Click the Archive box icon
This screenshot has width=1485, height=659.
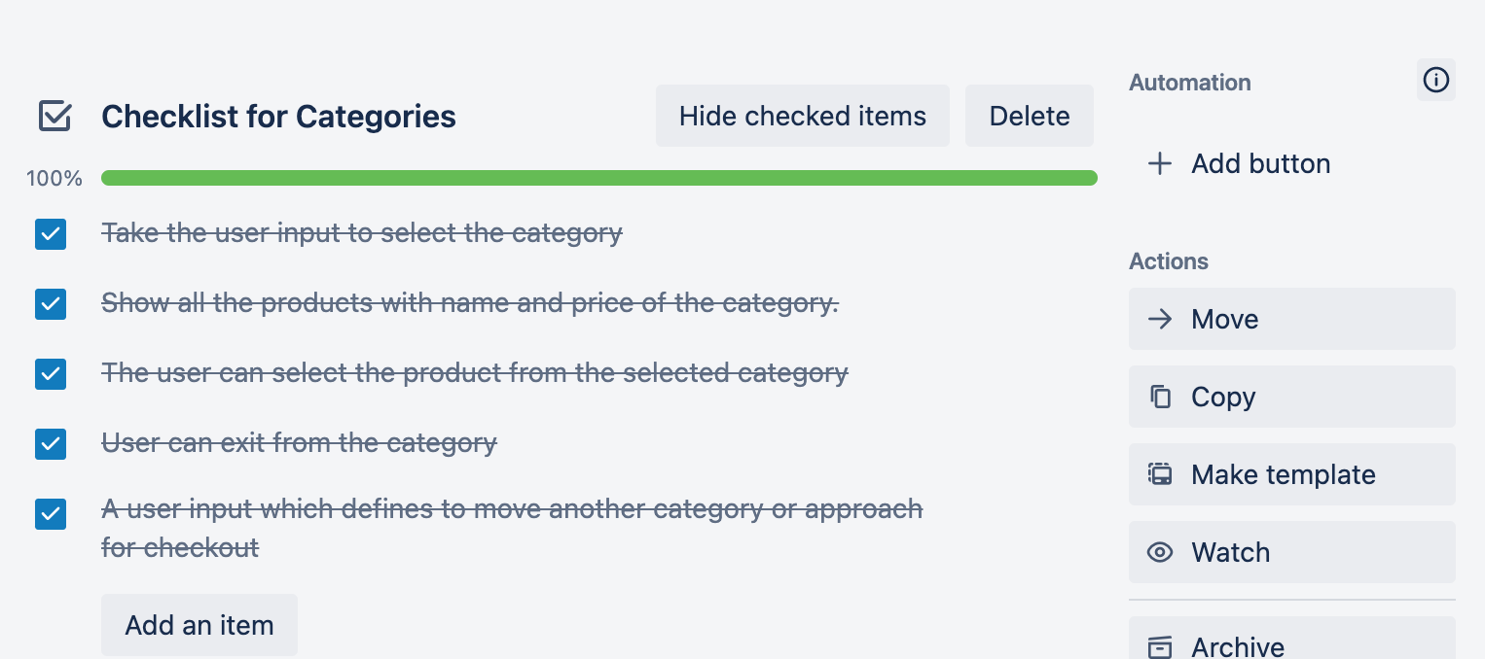[x=1159, y=646]
